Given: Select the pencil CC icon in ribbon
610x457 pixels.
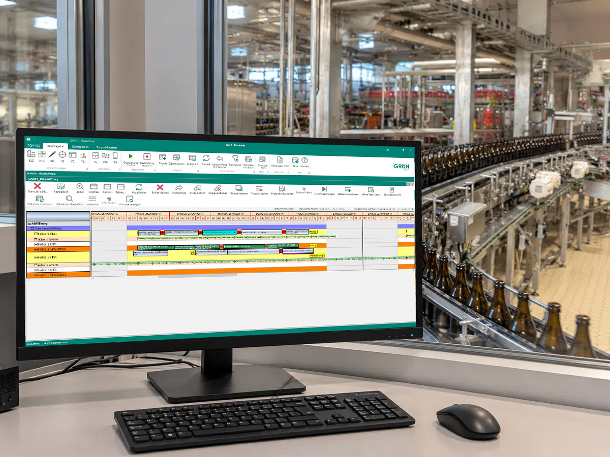Looking at the screenshot, I should point(52,154).
